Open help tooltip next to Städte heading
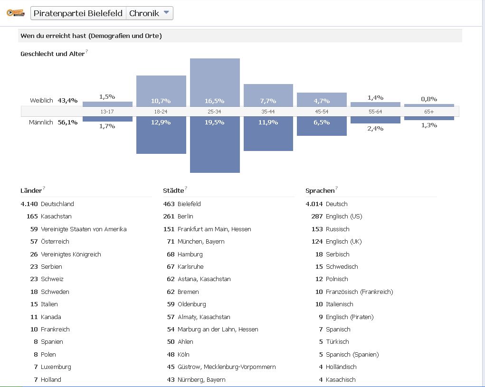This screenshot has height=387, width=485. 186,189
